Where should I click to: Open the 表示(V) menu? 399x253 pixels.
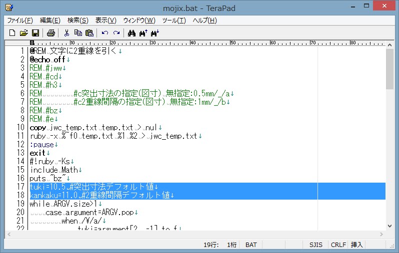click(106, 20)
